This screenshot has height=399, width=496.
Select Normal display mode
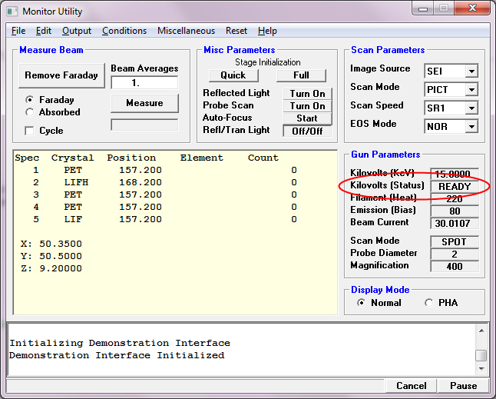coord(362,303)
